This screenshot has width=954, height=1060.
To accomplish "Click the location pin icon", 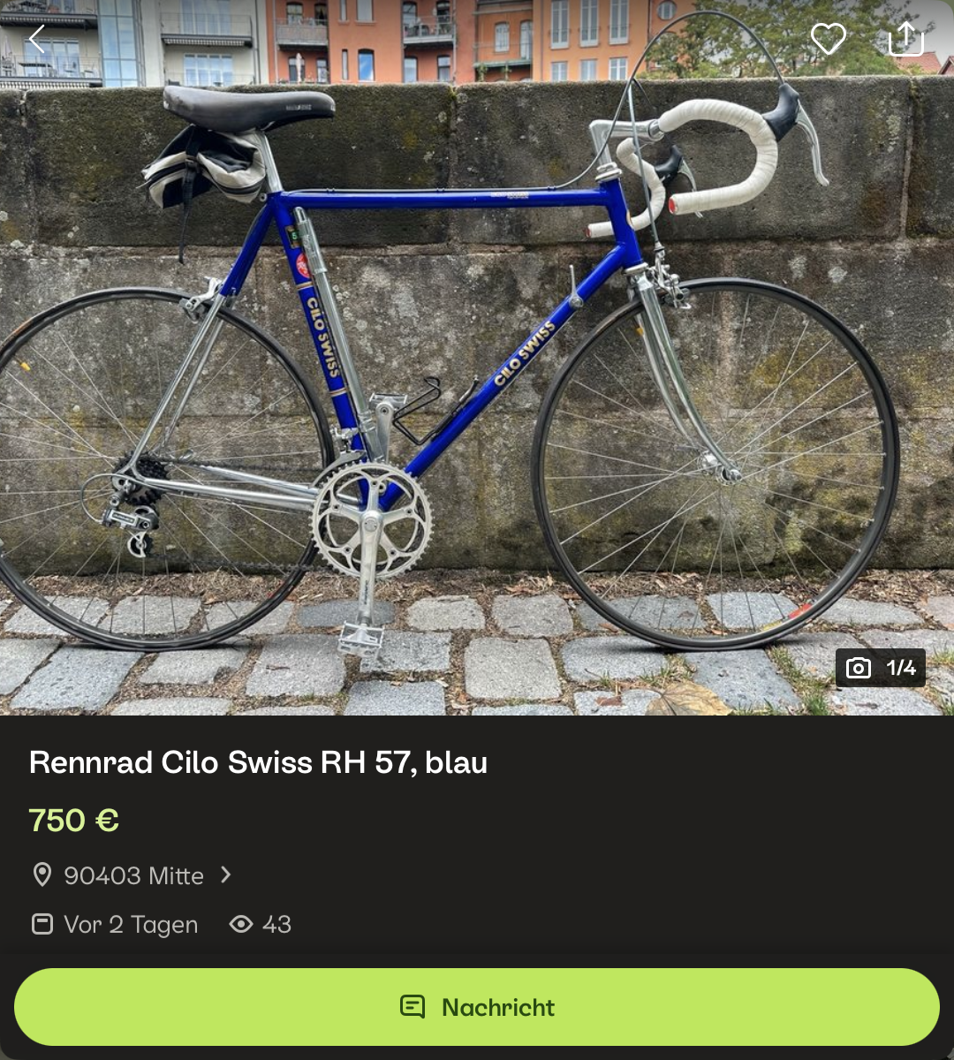I will click(x=42, y=874).
